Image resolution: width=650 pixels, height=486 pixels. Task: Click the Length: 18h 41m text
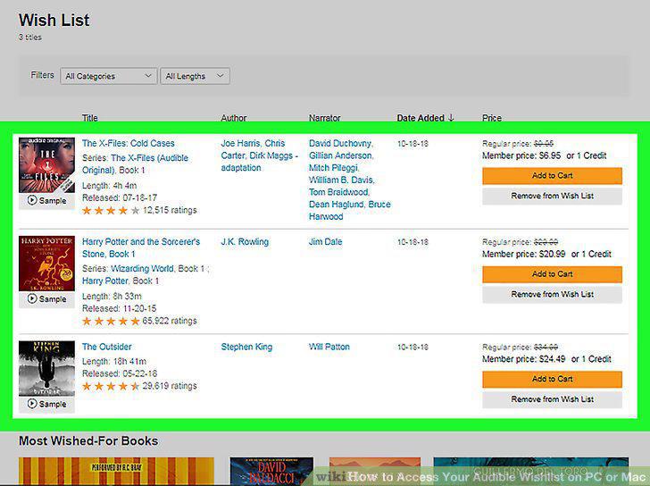(x=114, y=361)
